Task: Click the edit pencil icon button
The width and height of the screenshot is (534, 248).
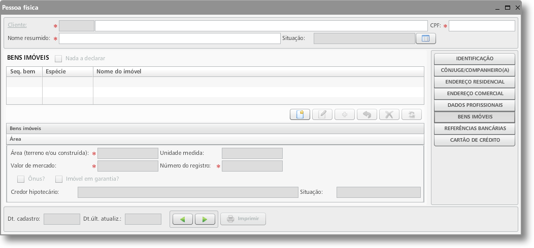Action: (x=322, y=114)
